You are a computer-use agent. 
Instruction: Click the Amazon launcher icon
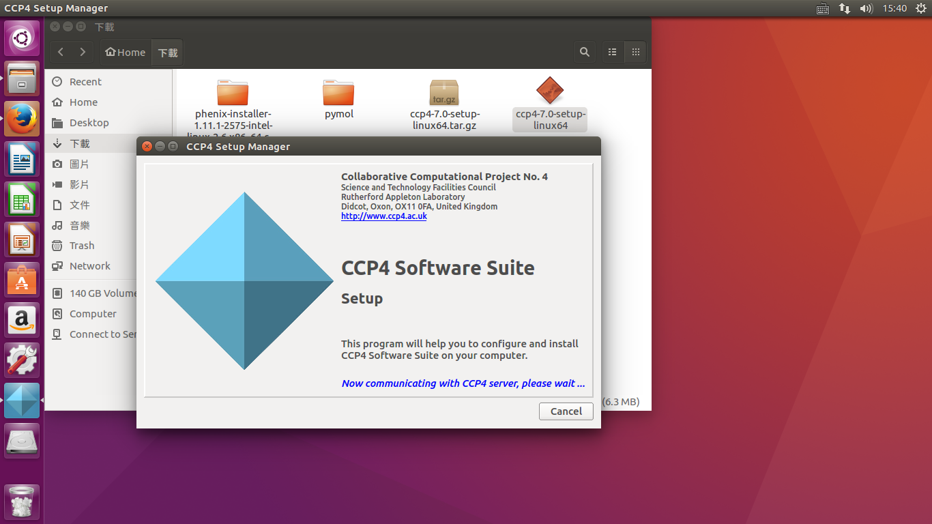coord(22,320)
